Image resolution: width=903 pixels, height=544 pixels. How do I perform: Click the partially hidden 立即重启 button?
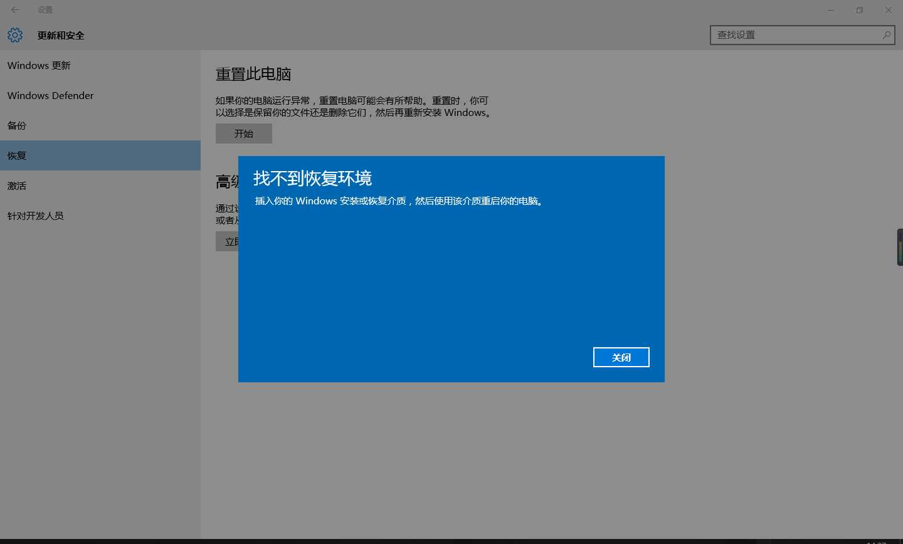(x=227, y=241)
